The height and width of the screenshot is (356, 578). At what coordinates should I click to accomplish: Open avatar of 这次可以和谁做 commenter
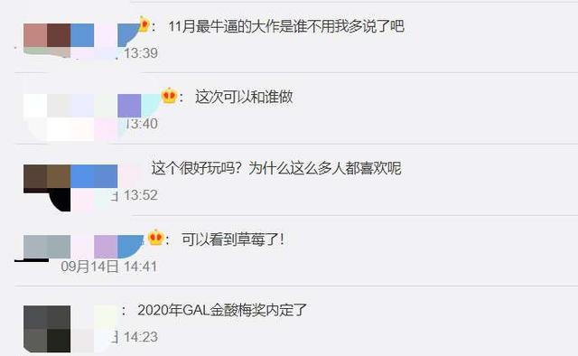47,117
